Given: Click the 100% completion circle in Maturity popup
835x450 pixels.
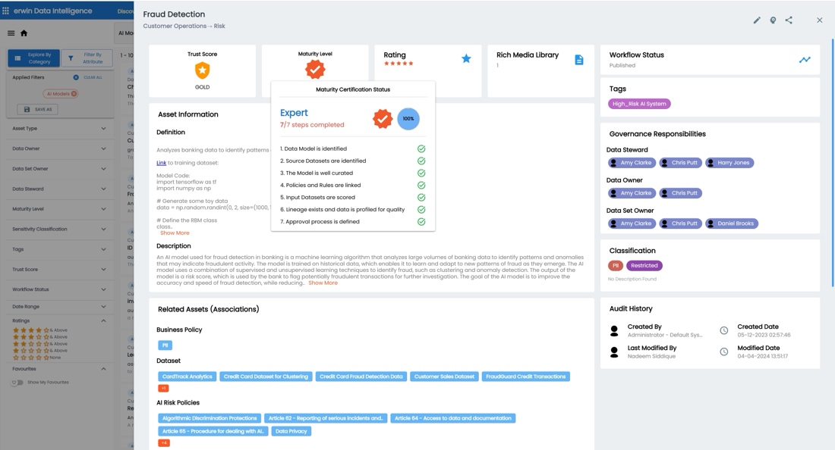Looking at the screenshot, I should coord(408,119).
